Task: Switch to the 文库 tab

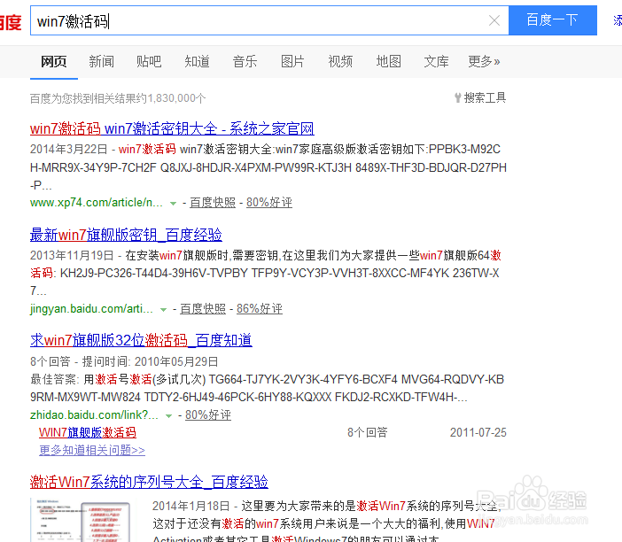Action: 436,61
